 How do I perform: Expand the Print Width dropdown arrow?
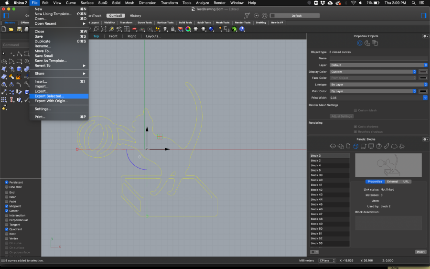pos(425,97)
